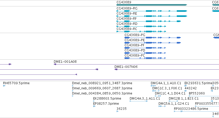Click the EP08257.3prime arrow glyph
This screenshot has width=219, height=118.
(x=94, y=106)
